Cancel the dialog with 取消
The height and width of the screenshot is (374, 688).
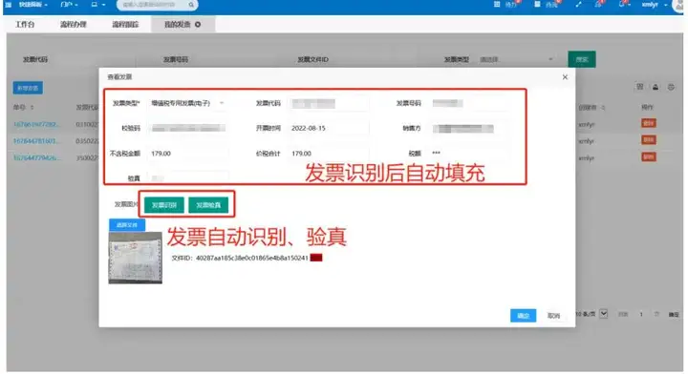pyautogui.click(x=553, y=315)
